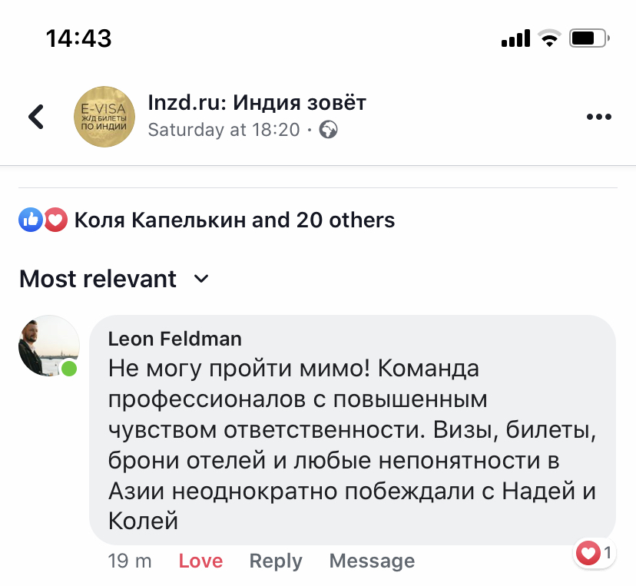This screenshot has width=636, height=586.
Task: Open Inzd.ru: Индия зовёт page title
Action: (x=257, y=102)
